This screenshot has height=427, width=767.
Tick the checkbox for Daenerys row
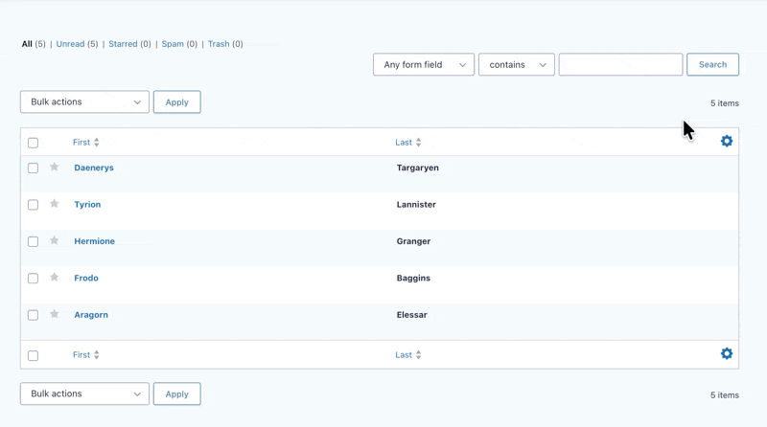pyautogui.click(x=33, y=169)
